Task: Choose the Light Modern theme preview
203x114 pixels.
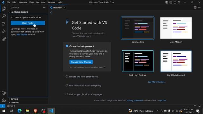Action: coord(176,28)
